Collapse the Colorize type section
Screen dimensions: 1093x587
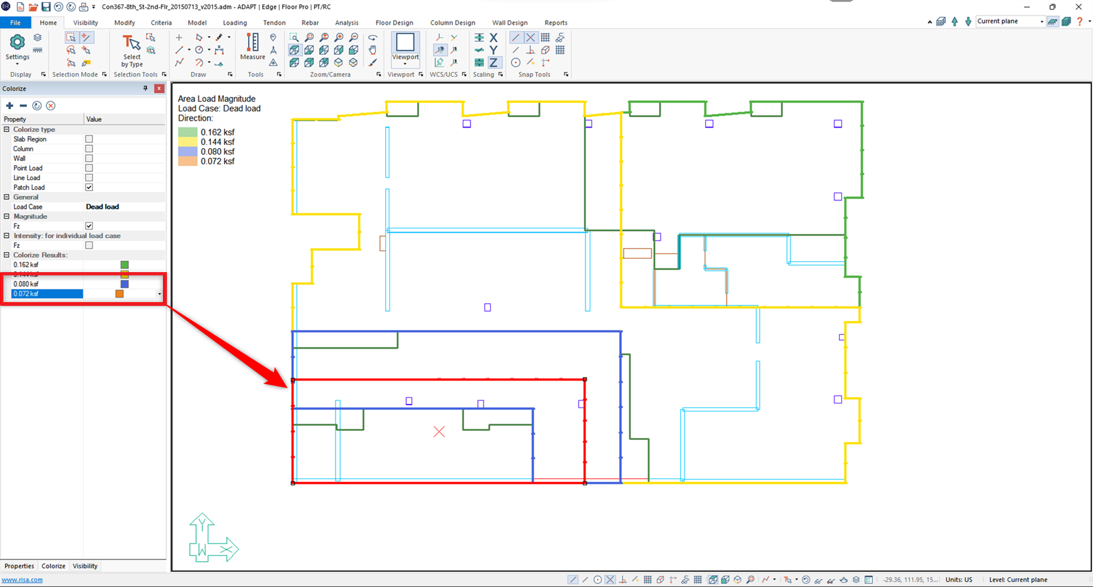coord(7,130)
